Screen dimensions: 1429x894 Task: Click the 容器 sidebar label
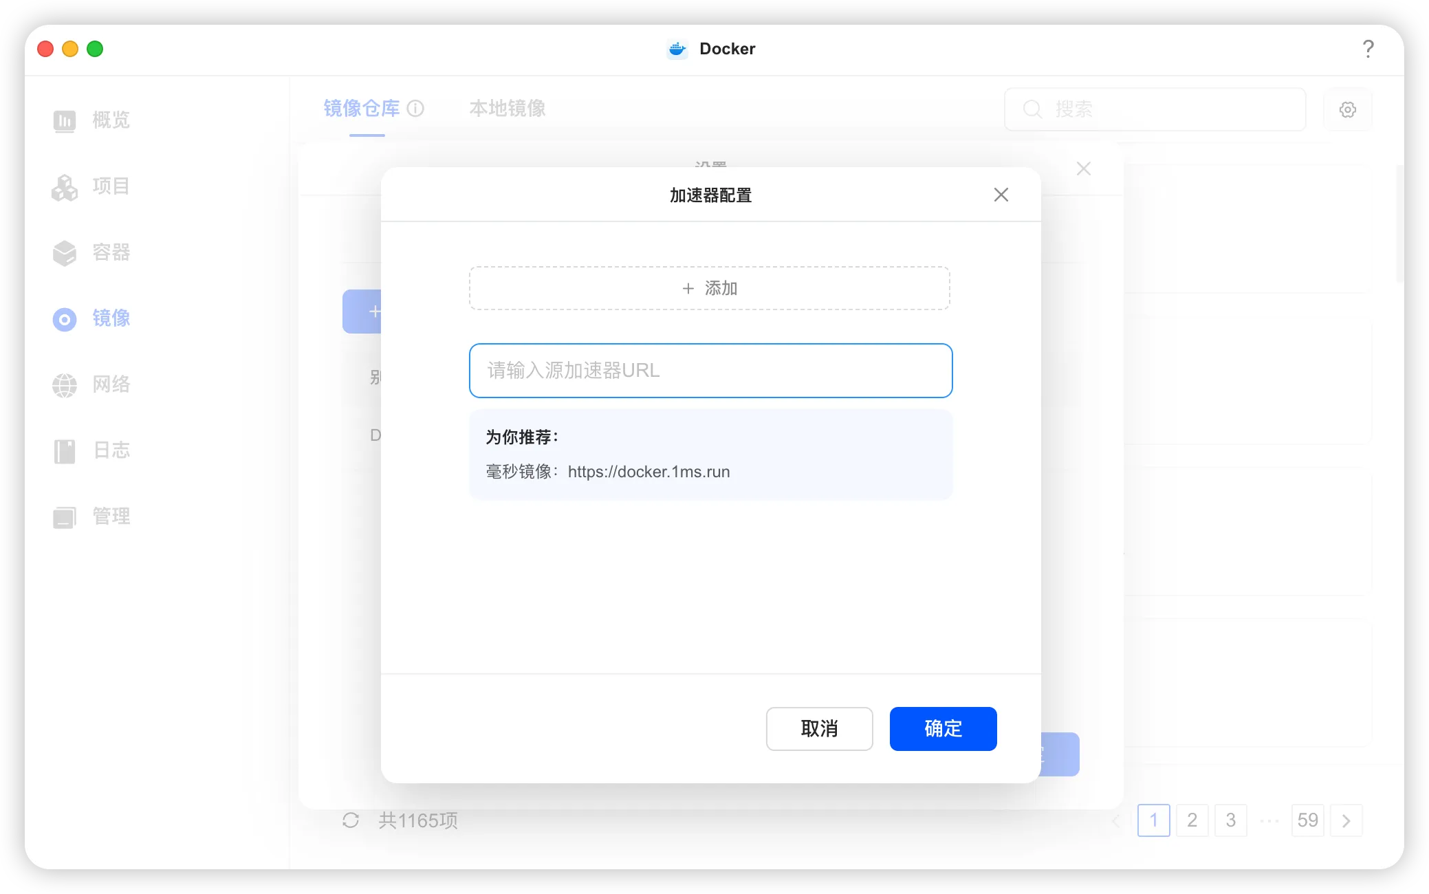point(111,252)
